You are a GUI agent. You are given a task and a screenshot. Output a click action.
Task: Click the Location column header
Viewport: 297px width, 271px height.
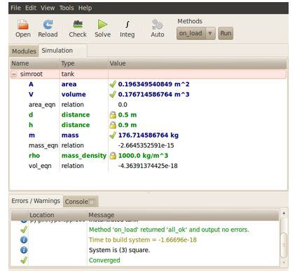57,215
